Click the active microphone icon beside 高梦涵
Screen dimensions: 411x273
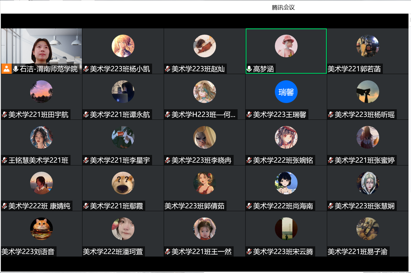[x=249, y=69]
